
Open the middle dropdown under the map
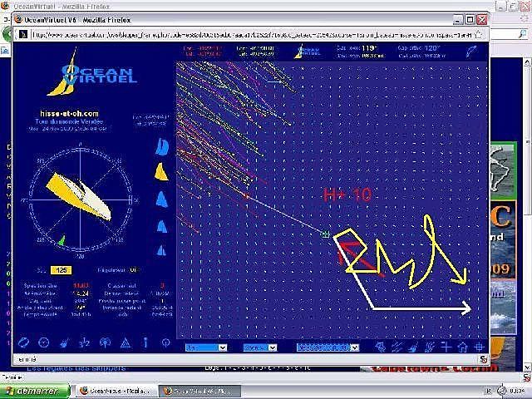[x=260, y=347]
